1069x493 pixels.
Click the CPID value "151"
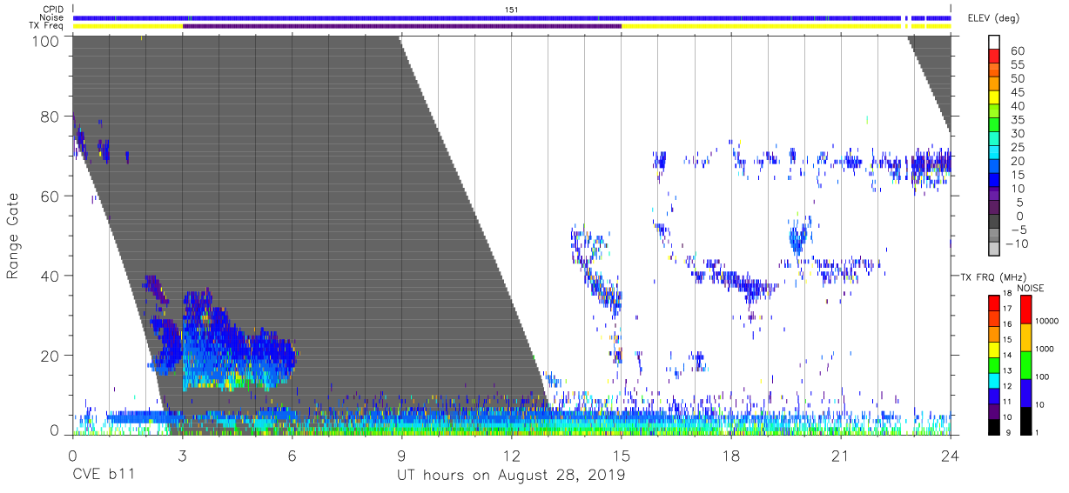click(511, 10)
